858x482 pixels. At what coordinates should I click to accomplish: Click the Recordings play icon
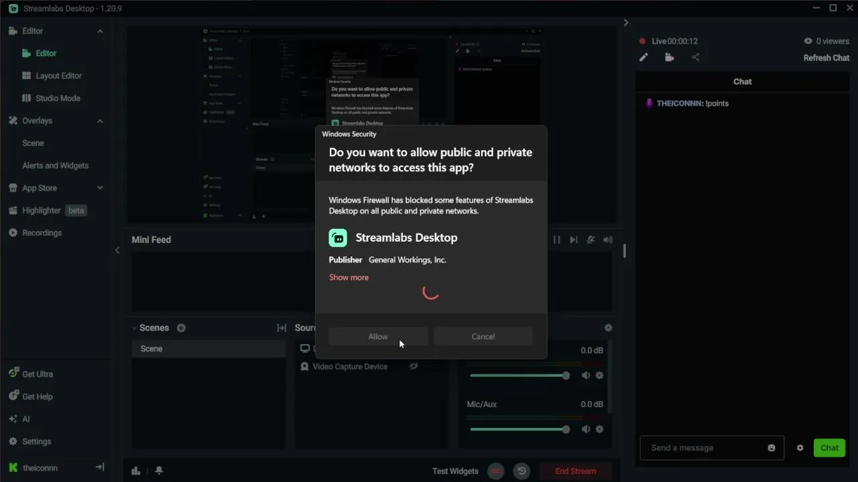coord(13,233)
